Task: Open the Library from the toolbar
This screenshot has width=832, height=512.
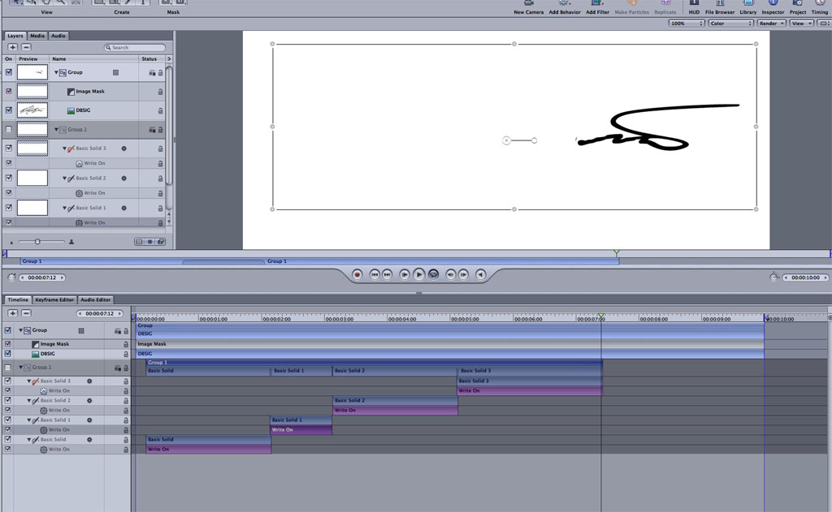Action: [747, 4]
